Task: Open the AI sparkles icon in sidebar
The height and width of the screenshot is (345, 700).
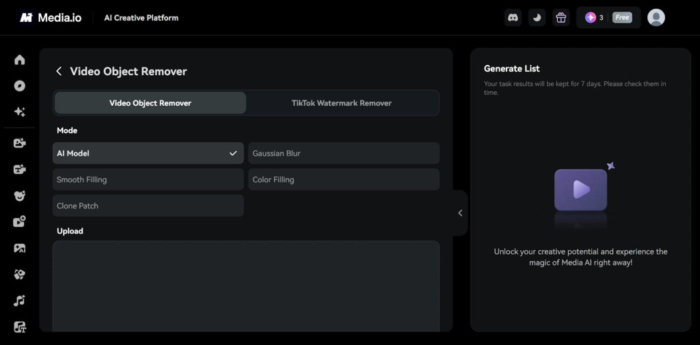Action: tap(19, 112)
